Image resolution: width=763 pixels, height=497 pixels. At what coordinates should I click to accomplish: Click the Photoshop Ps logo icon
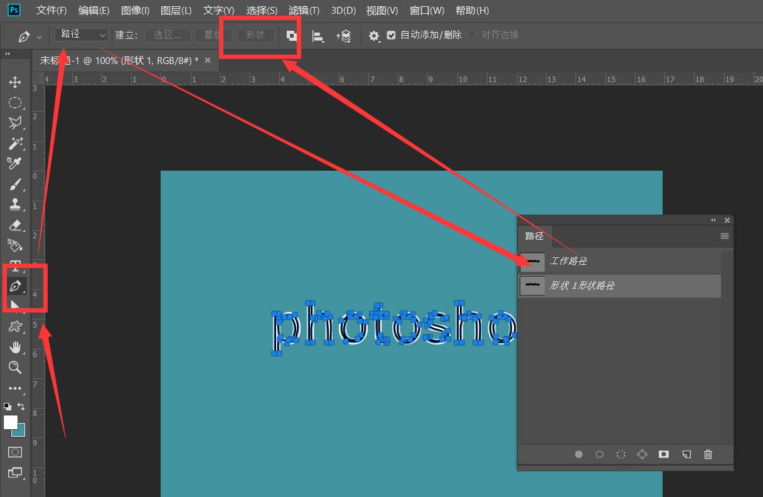[x=14, y=10]
